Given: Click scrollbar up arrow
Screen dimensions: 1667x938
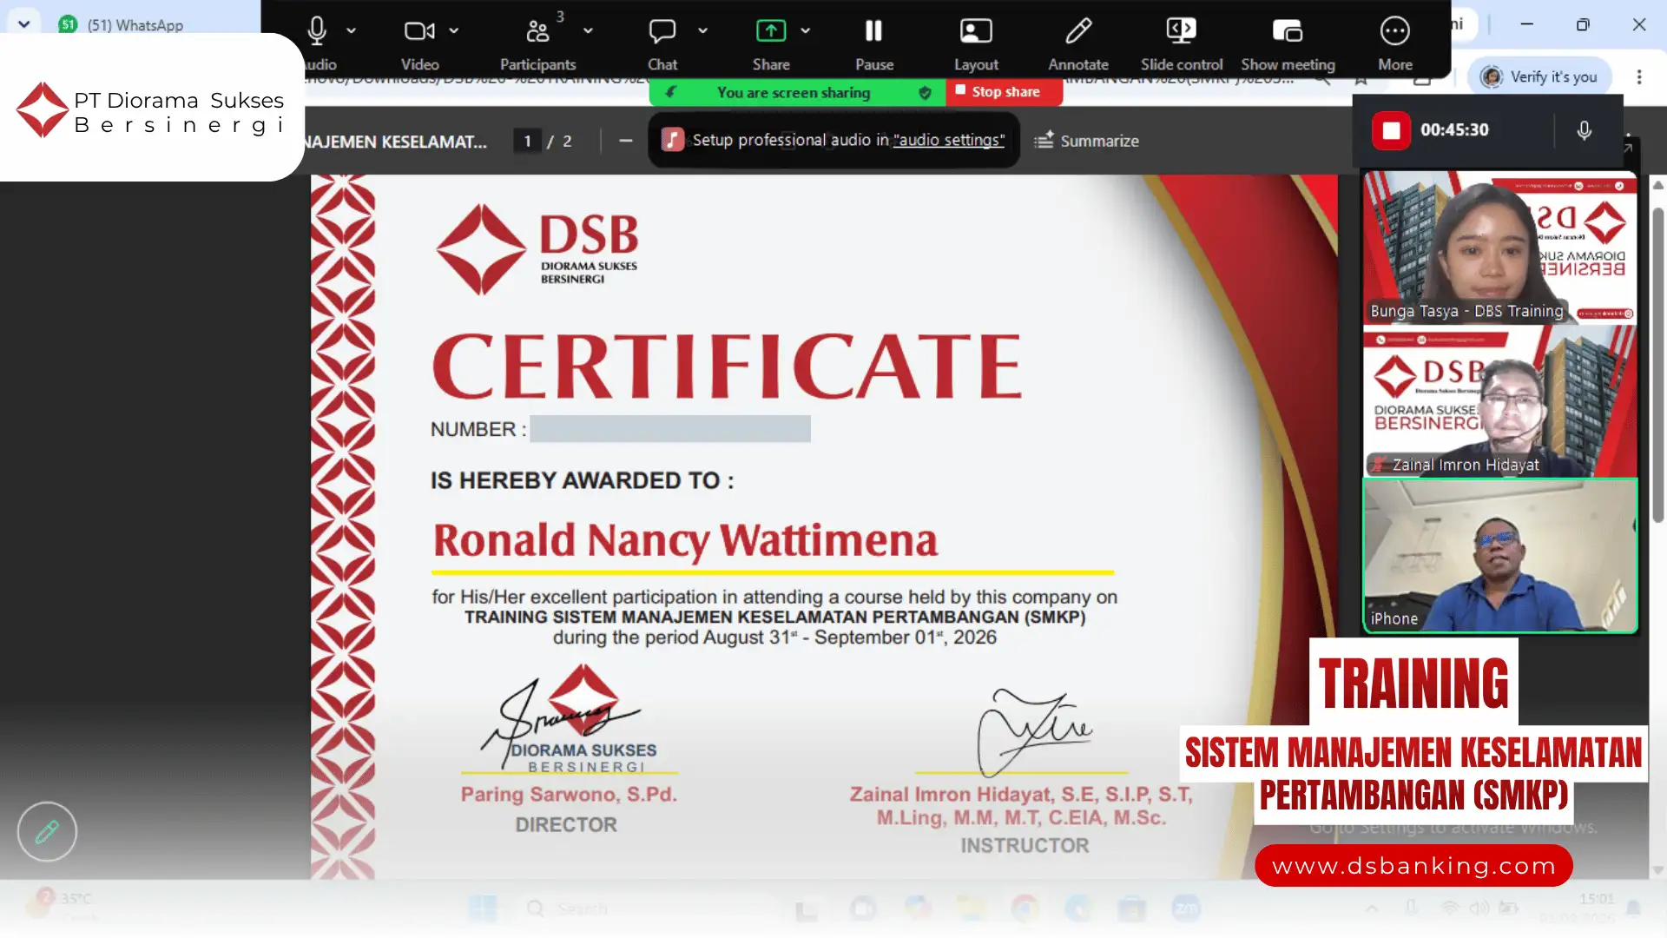Looking at the screenshot, I should (1657, 185).
